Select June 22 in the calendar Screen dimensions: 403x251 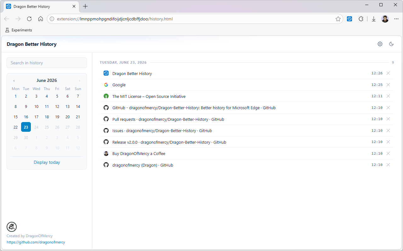click(15, 127)
